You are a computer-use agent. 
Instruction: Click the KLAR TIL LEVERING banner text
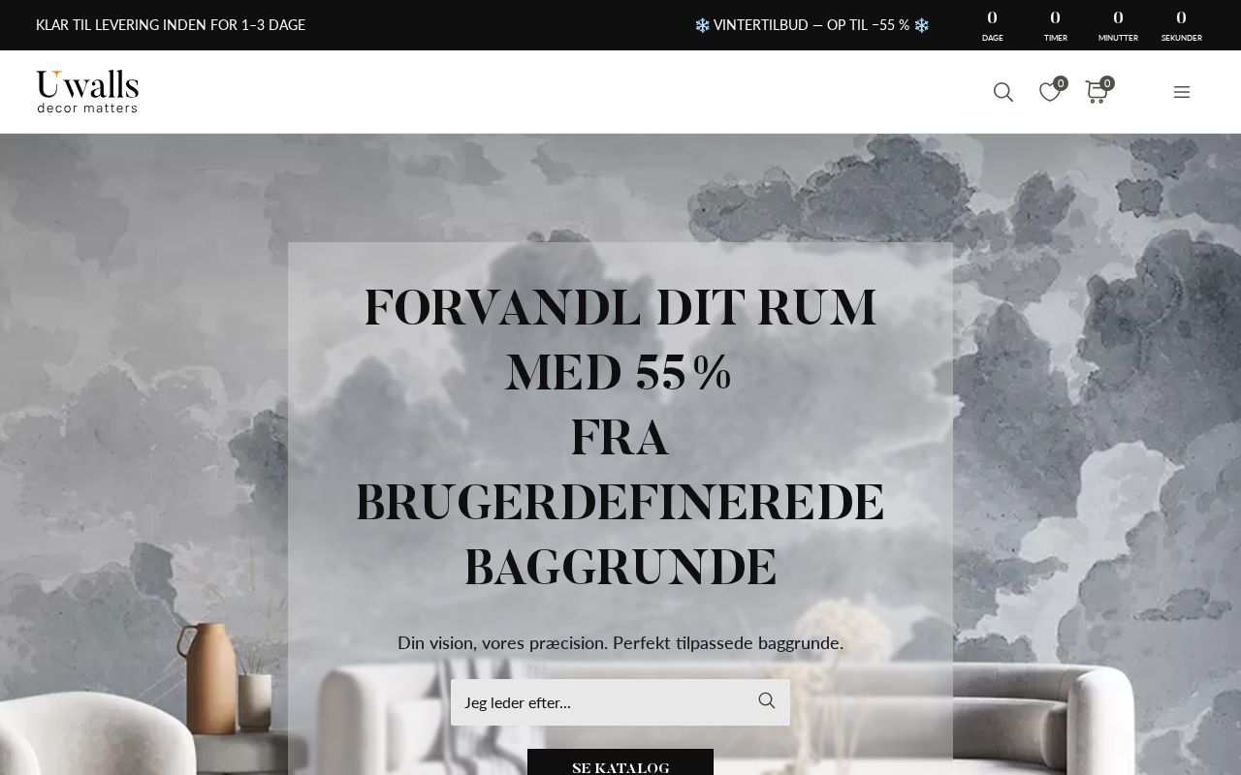pyautogui.click(x=171, y=25)
